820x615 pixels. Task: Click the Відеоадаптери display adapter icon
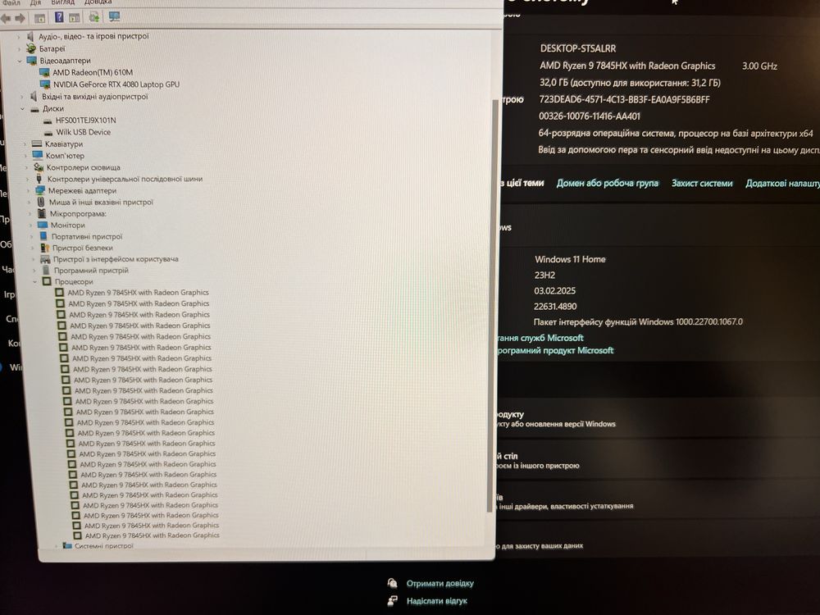pos(32,60)
